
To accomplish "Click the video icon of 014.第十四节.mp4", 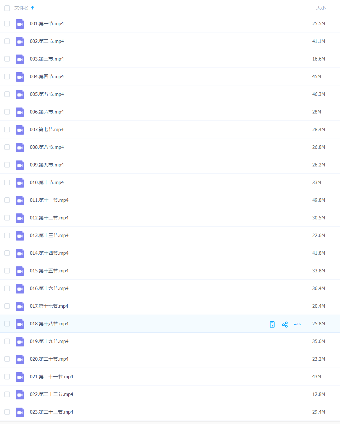I will tap(20, 253).
